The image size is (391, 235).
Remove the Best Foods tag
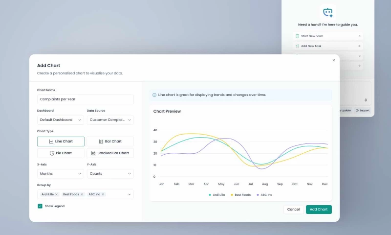[x=82, y=194]
